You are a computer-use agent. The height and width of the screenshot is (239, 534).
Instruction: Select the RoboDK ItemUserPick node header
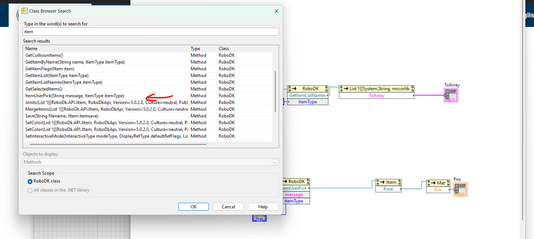[296, 181]
